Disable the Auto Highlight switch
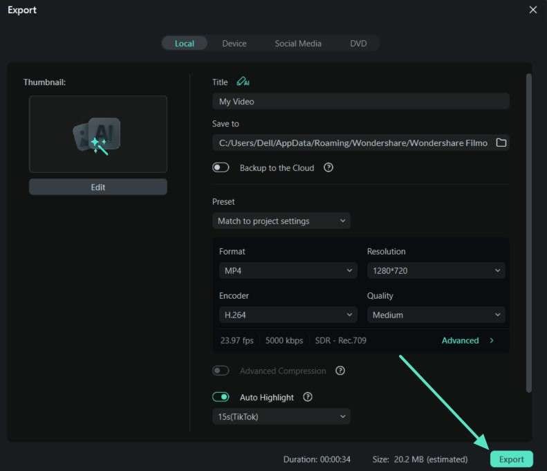Viewport: 547px width, 471px height. pos(221,397)
